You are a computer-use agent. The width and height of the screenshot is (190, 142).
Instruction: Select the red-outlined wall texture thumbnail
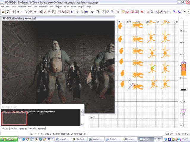pos(14,118)
